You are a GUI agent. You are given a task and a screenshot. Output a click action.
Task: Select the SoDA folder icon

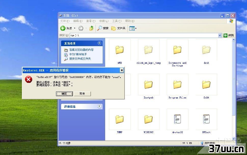pos(206,85)
